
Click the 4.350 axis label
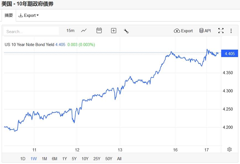point(228,73)
